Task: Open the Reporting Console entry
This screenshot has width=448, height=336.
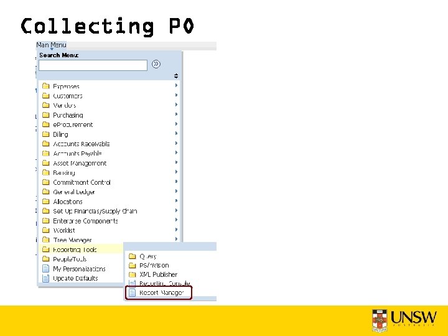Action: tap(164, 284)
